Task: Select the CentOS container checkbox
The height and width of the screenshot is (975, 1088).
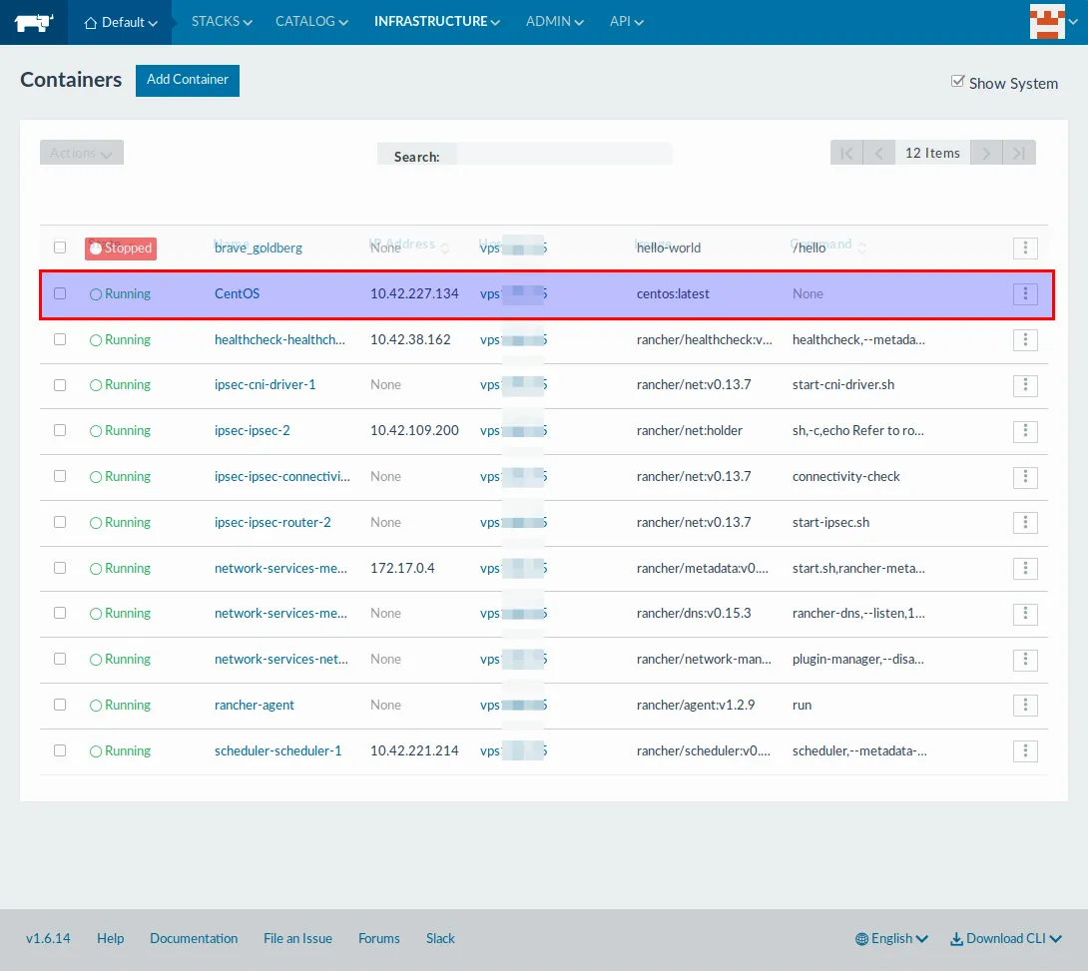Action: [60, 294]
